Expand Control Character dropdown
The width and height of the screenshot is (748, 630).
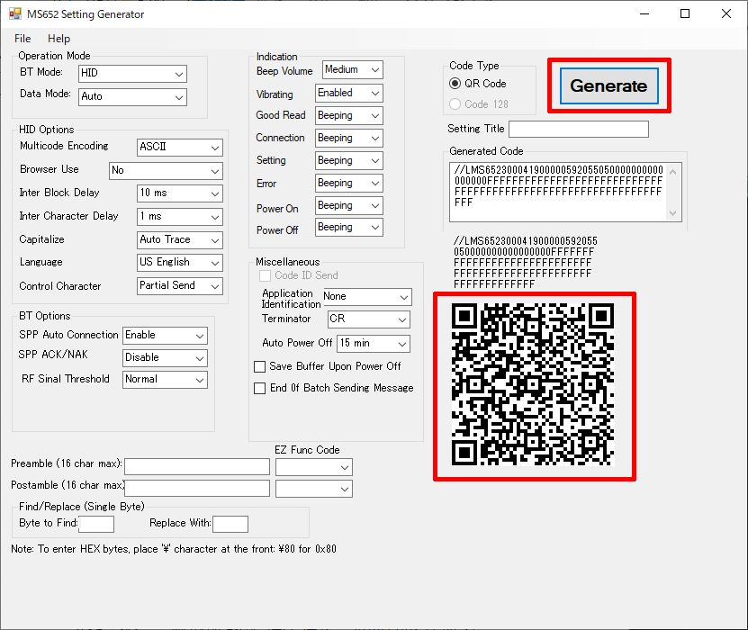180,285
